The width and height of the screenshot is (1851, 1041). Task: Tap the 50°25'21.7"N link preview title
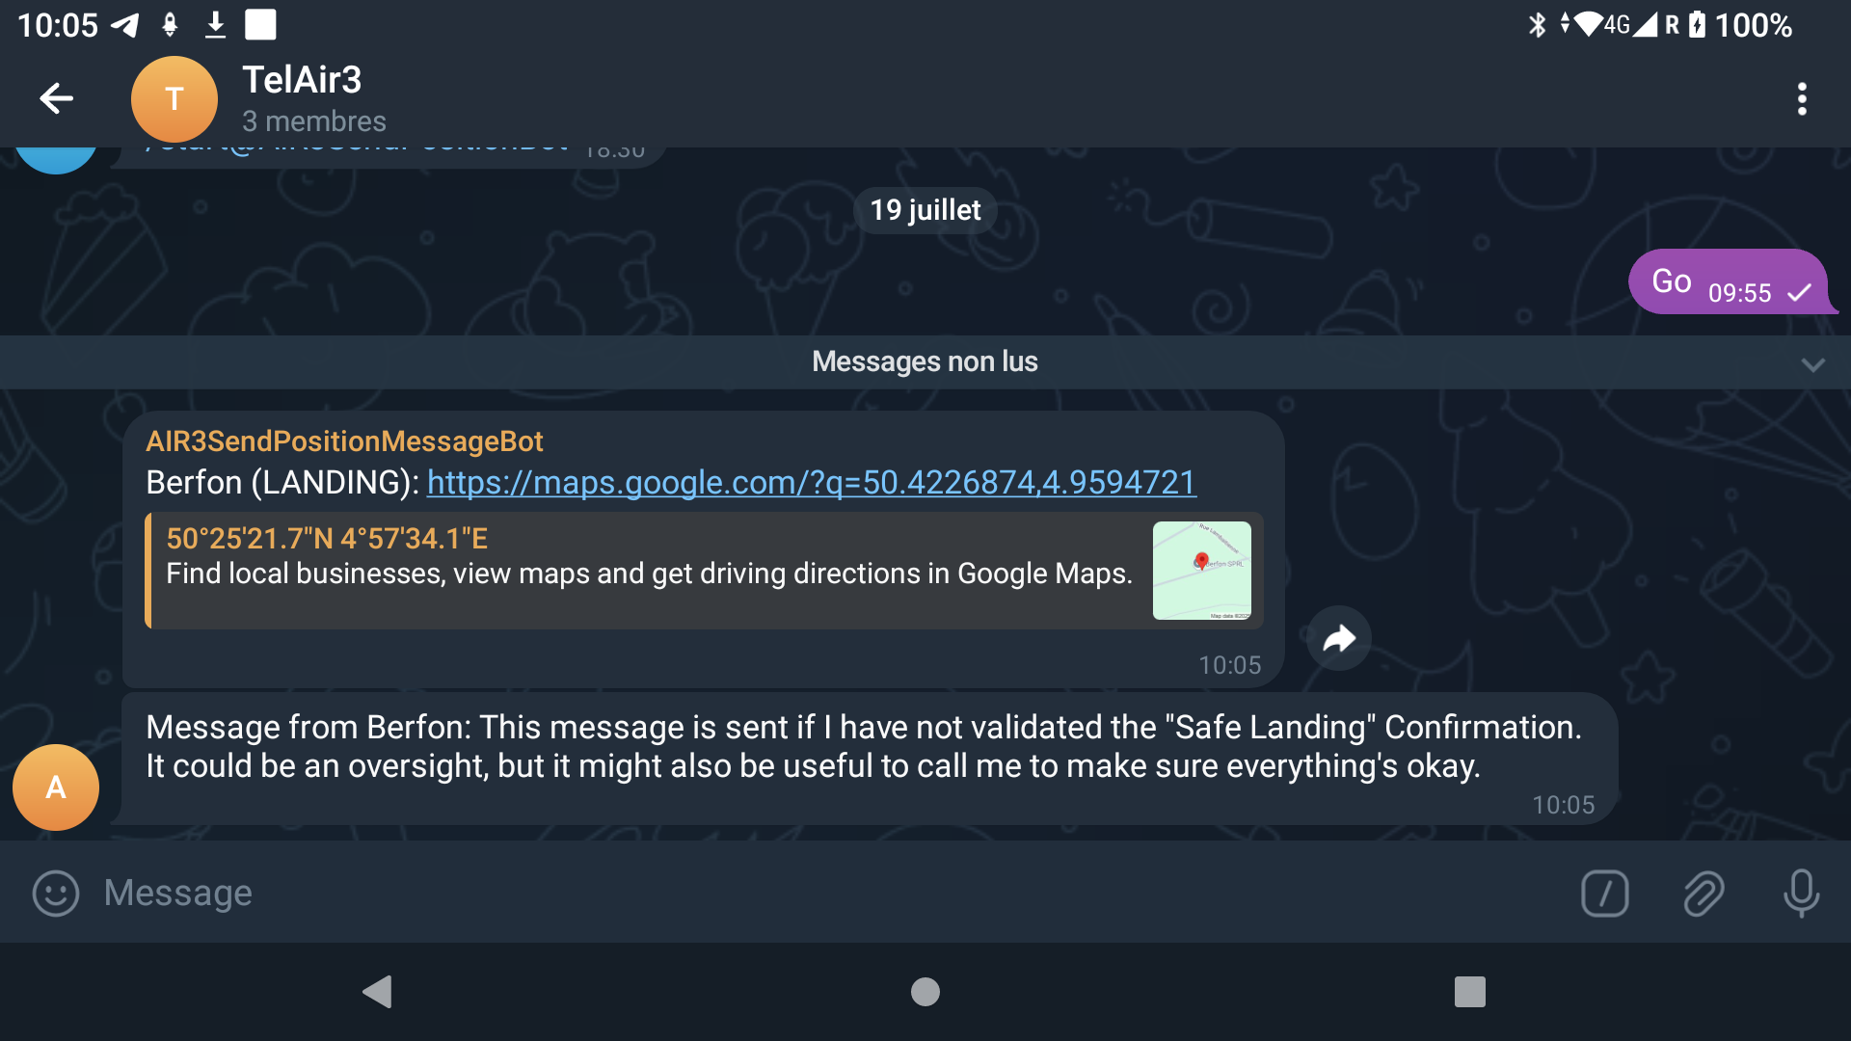[x=327, y=539]
